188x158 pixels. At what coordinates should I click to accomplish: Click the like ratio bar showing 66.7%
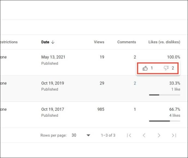[165, 121]
